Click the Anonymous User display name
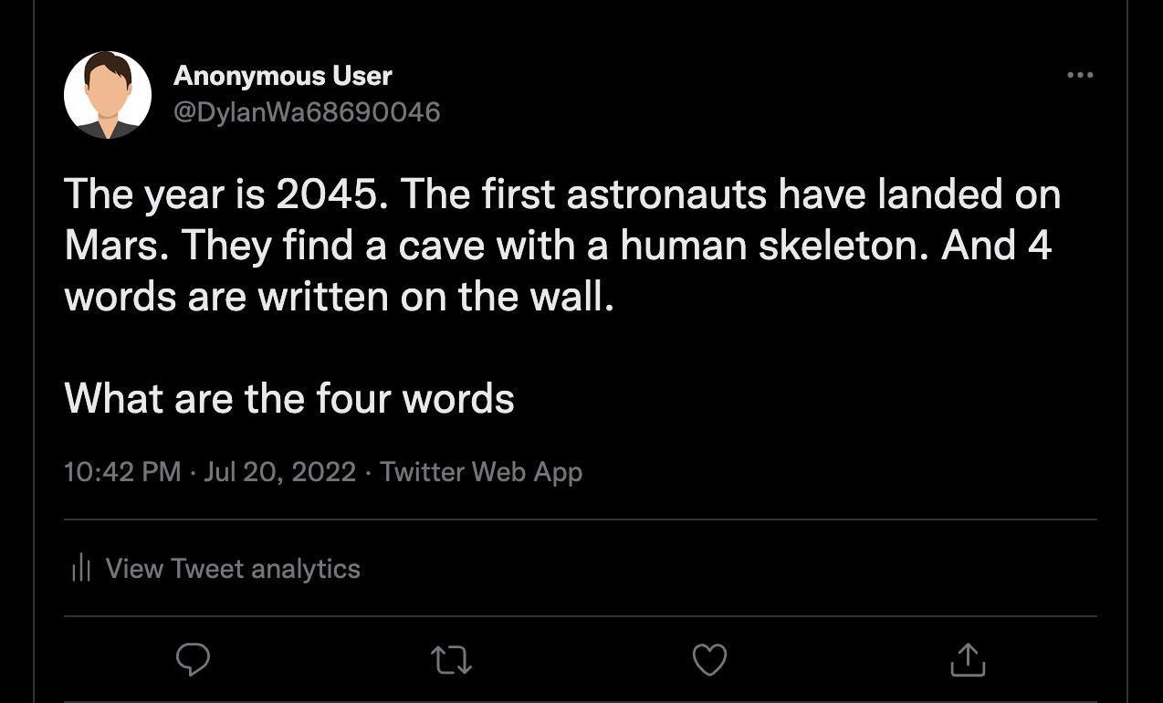The height and width of the screenshot is (703, 1163). tap(283, 76)
